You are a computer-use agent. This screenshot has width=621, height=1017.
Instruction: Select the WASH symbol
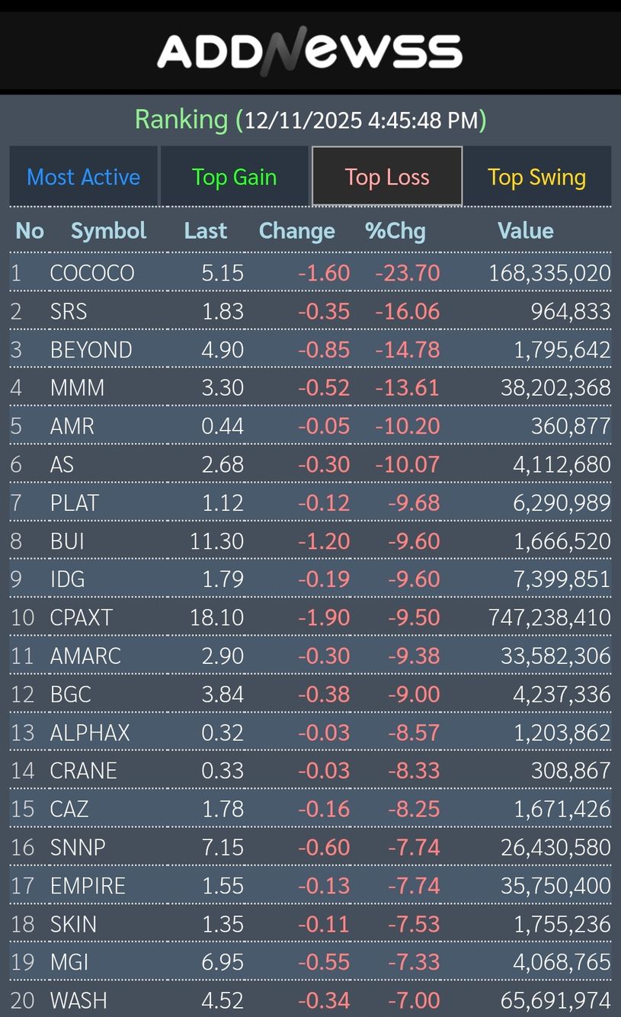click(78, 1000)
